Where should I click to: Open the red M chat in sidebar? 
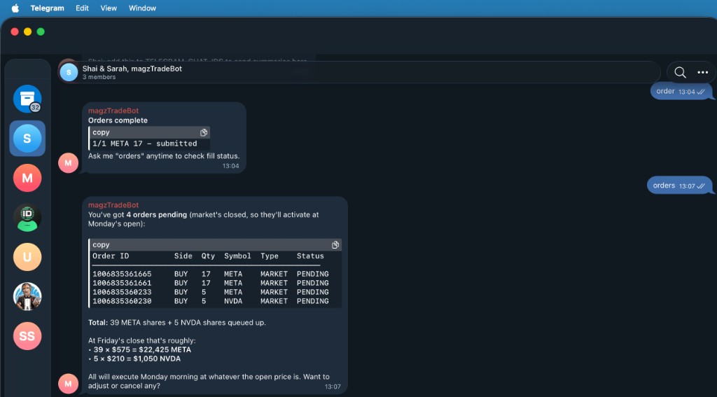pos(27,178)
